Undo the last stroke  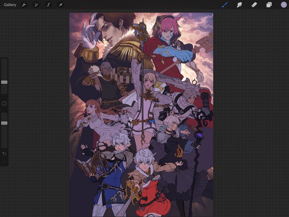(4, 154)
